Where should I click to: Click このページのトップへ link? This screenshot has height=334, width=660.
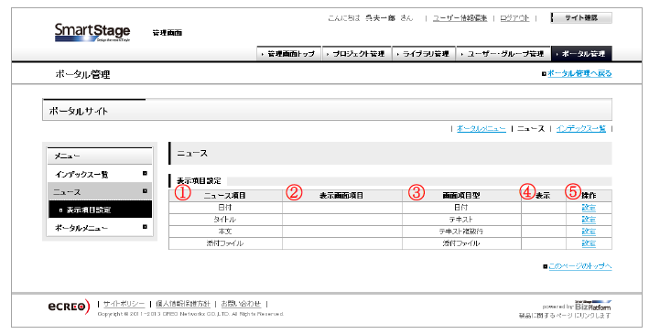(580, 266)
